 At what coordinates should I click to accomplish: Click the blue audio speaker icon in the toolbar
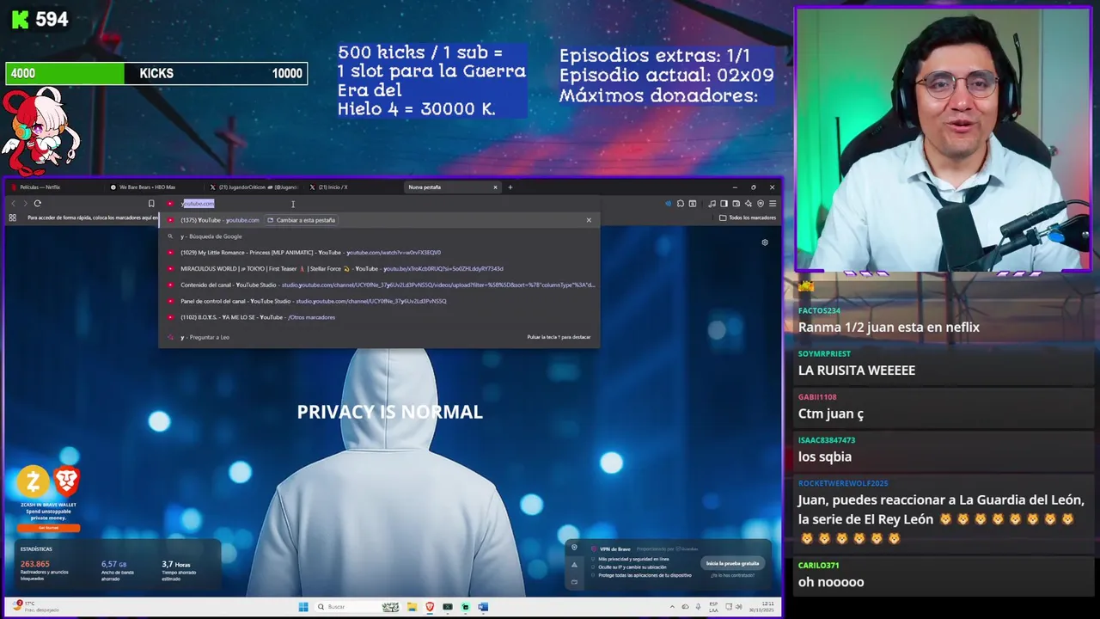coord(668,204)
